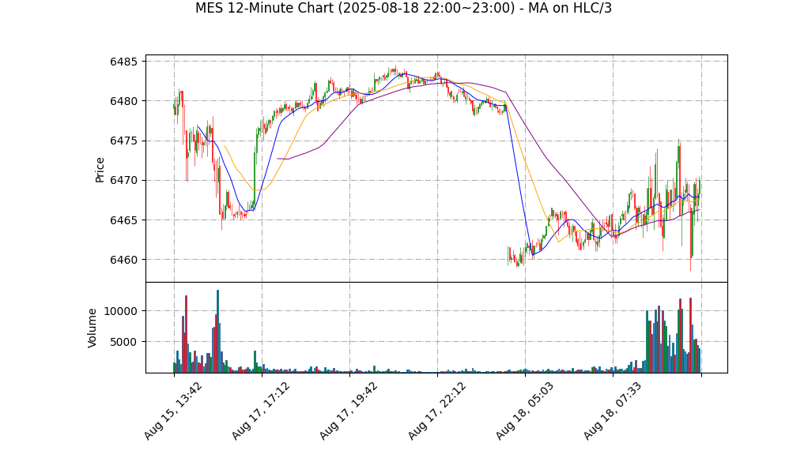Screen dimensions: 808x454
Task: Click the Aug 17, 22:12 date label
Action: (436, 411)
